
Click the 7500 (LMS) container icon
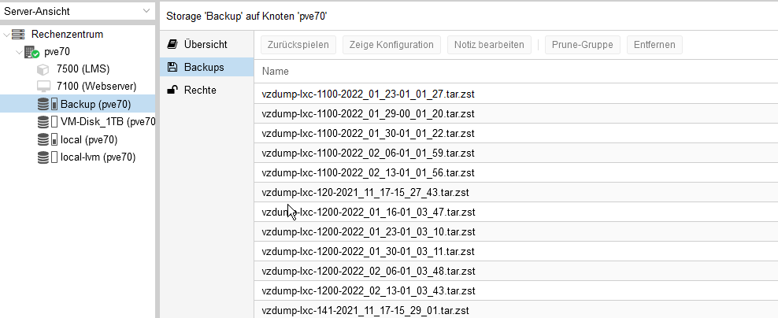pos(44,69)
